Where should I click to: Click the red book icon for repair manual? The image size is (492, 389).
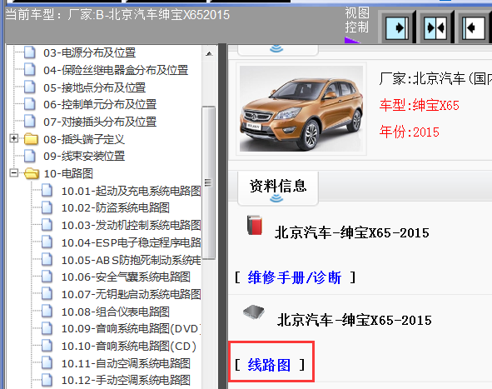[255, 225]
